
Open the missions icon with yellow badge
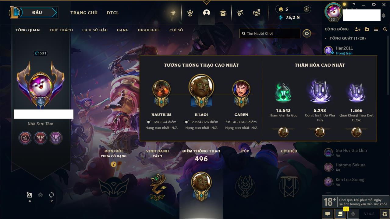coord(340,214)
